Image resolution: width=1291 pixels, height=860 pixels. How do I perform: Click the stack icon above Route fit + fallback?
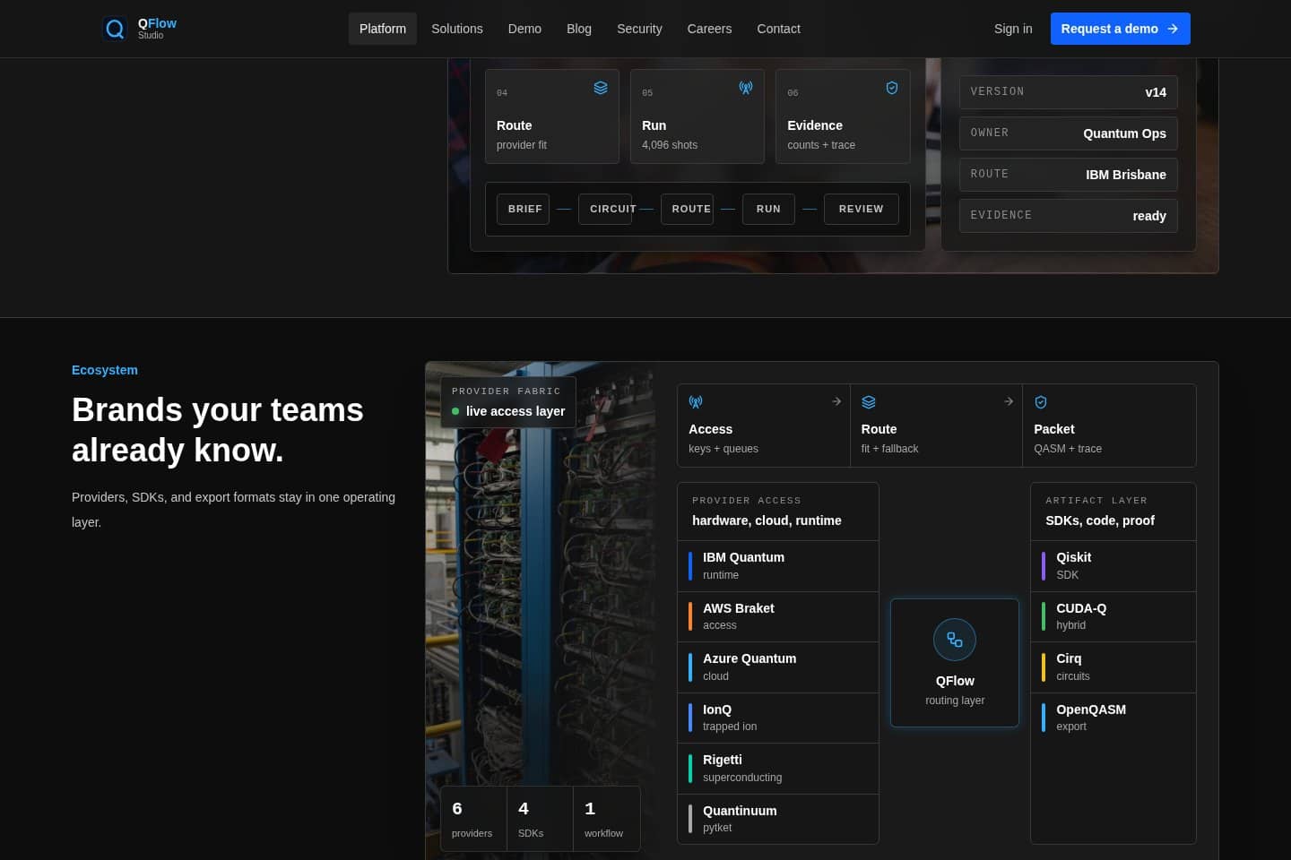pos(869,402)
